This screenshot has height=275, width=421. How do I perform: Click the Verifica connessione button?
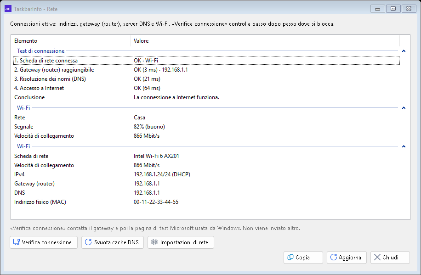pos(44,242)
